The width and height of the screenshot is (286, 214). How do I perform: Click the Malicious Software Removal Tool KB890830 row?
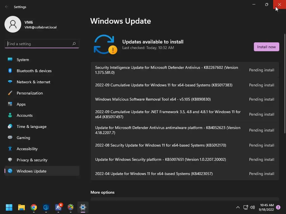click(x=185, y=99)
